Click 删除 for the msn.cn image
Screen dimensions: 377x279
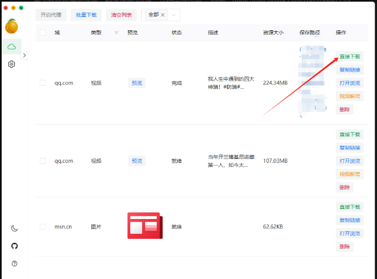coord(345,247)
